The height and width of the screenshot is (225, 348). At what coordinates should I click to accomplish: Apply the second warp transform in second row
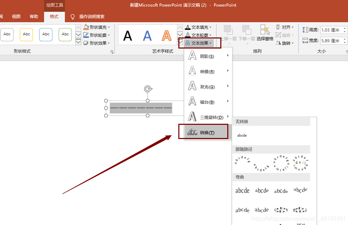[x=262, y=210]
